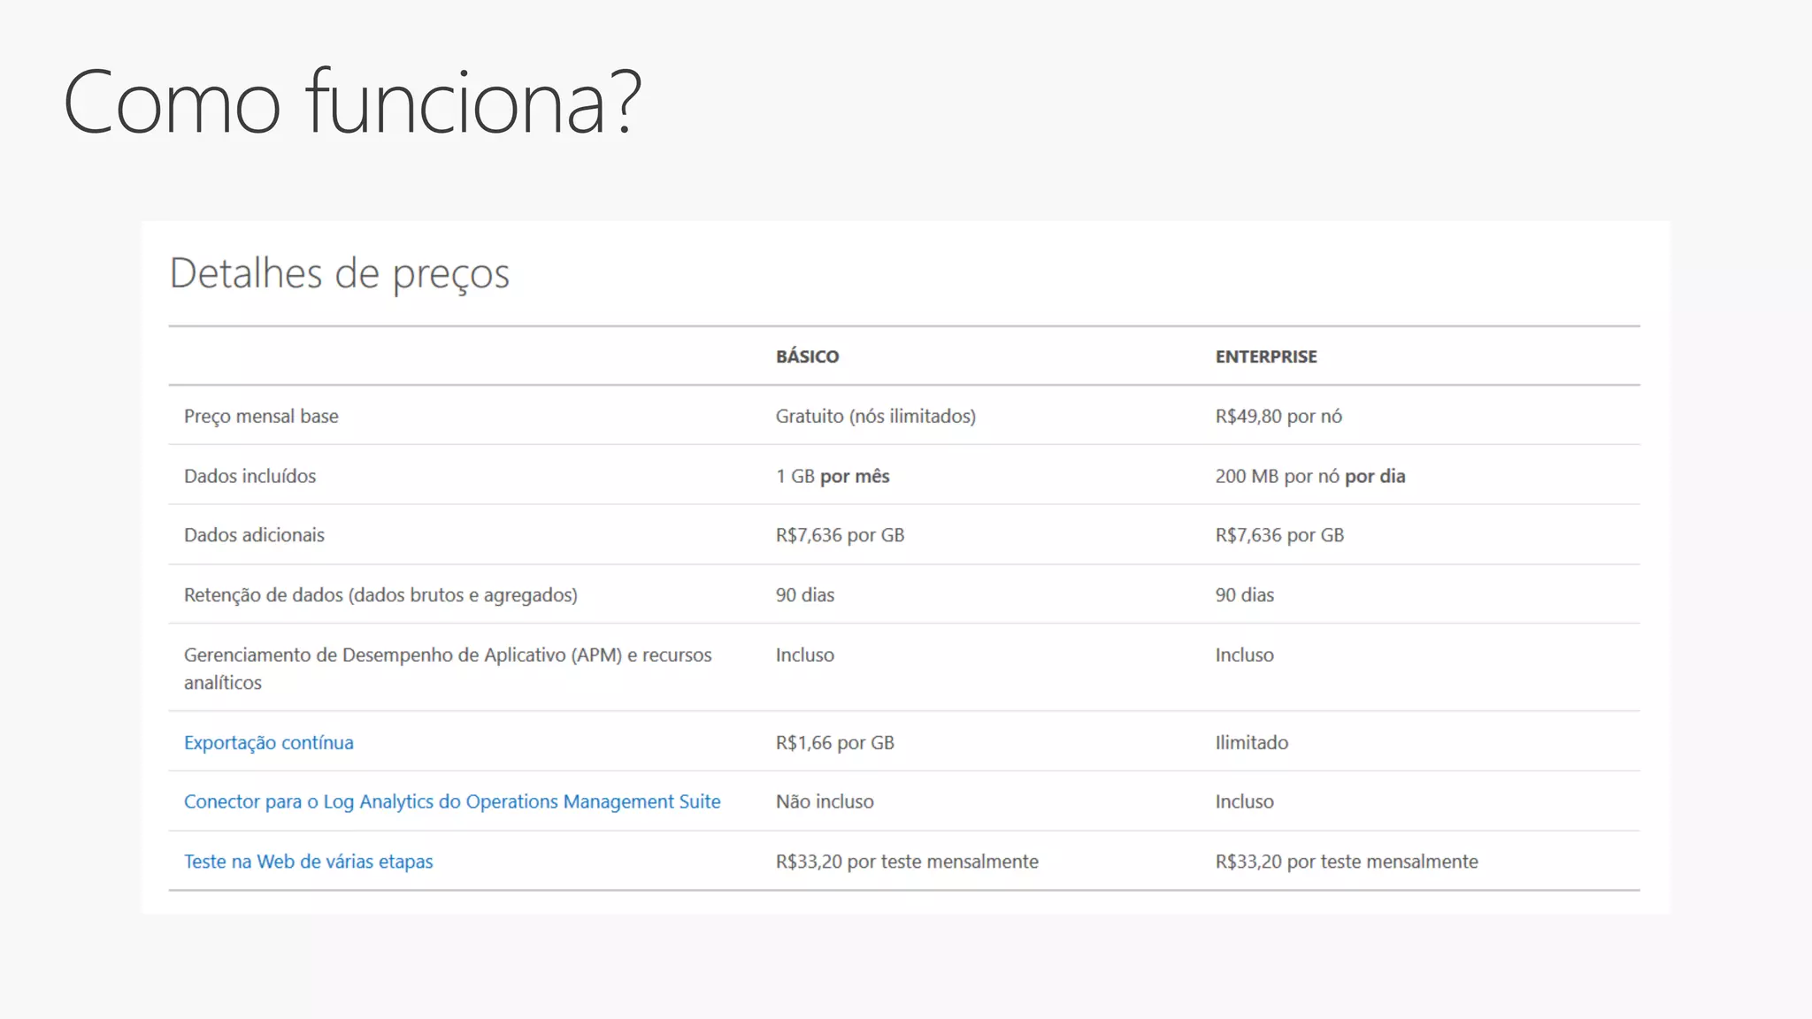The height and width of the screenshot is (1019, 1812).
Task: Click the Ilimitado cell
Action: coord(1251,742)
